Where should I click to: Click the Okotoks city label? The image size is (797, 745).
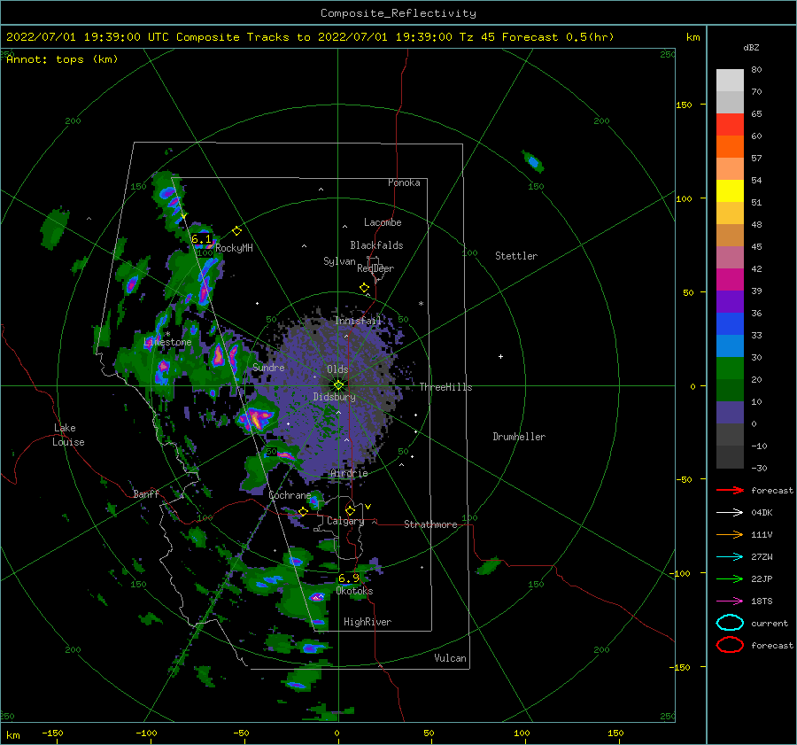click(354, 591)
